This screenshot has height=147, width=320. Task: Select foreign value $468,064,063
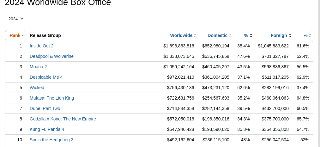pos(275,98)
